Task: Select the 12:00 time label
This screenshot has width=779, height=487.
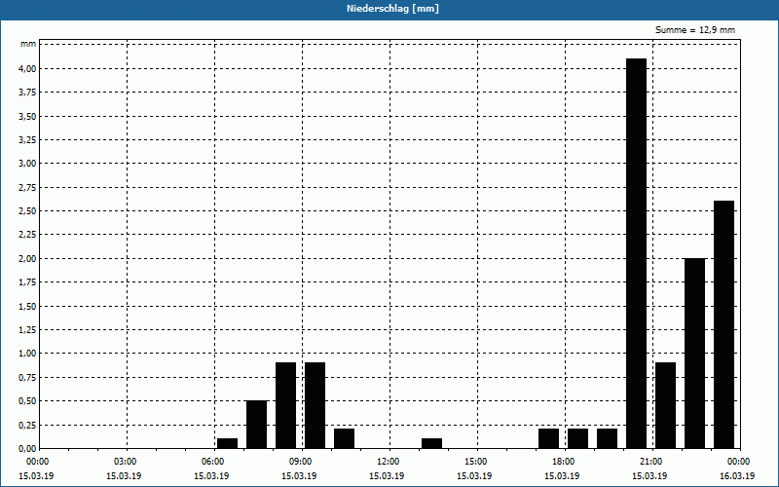Action: [388, 462]
